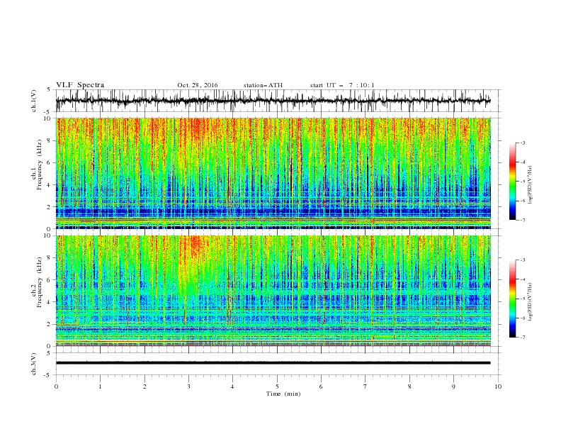Click the "6" kHz tick on ch.1 frequency axis

point(50,162)
